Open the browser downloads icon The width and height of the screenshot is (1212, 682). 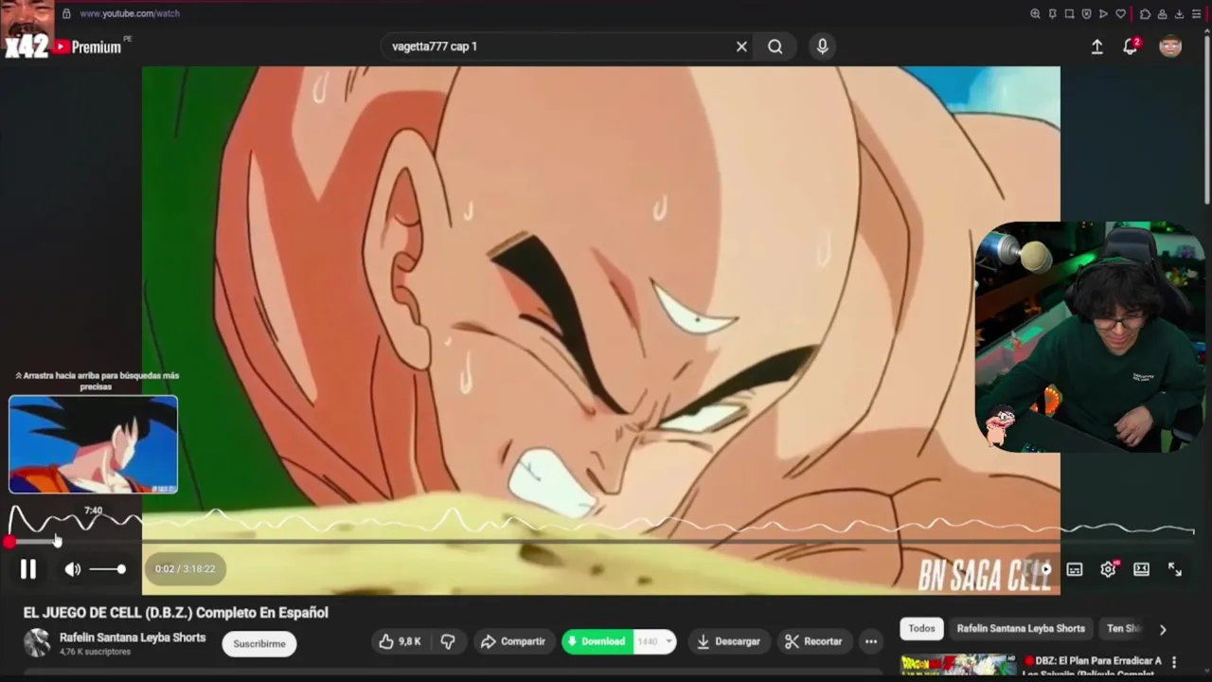(1179, 14)
